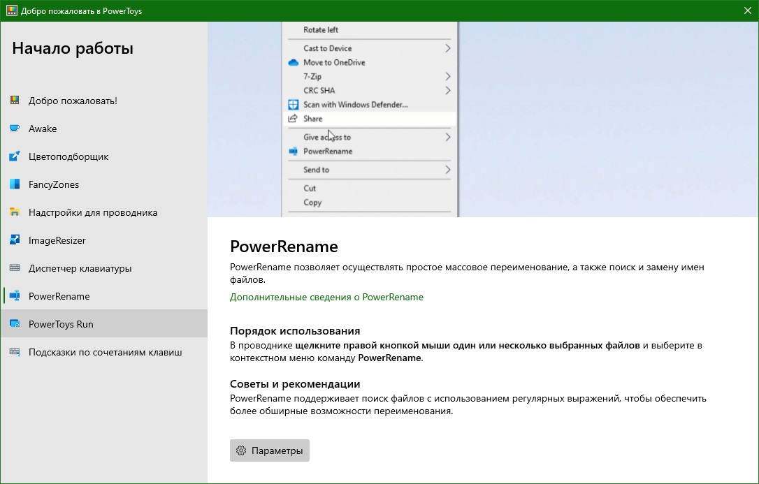
Task: Select the PowerRename icon in sidebar
Action: click(x=15, y=296)
